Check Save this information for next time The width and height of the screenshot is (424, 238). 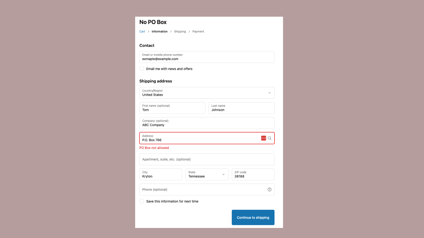click(x=142, y=201)
